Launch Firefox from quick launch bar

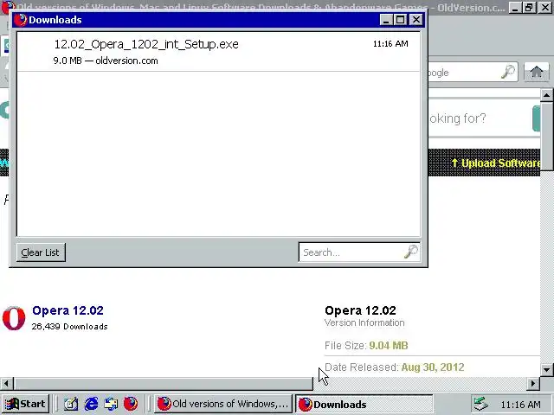(x=131, y=404)
